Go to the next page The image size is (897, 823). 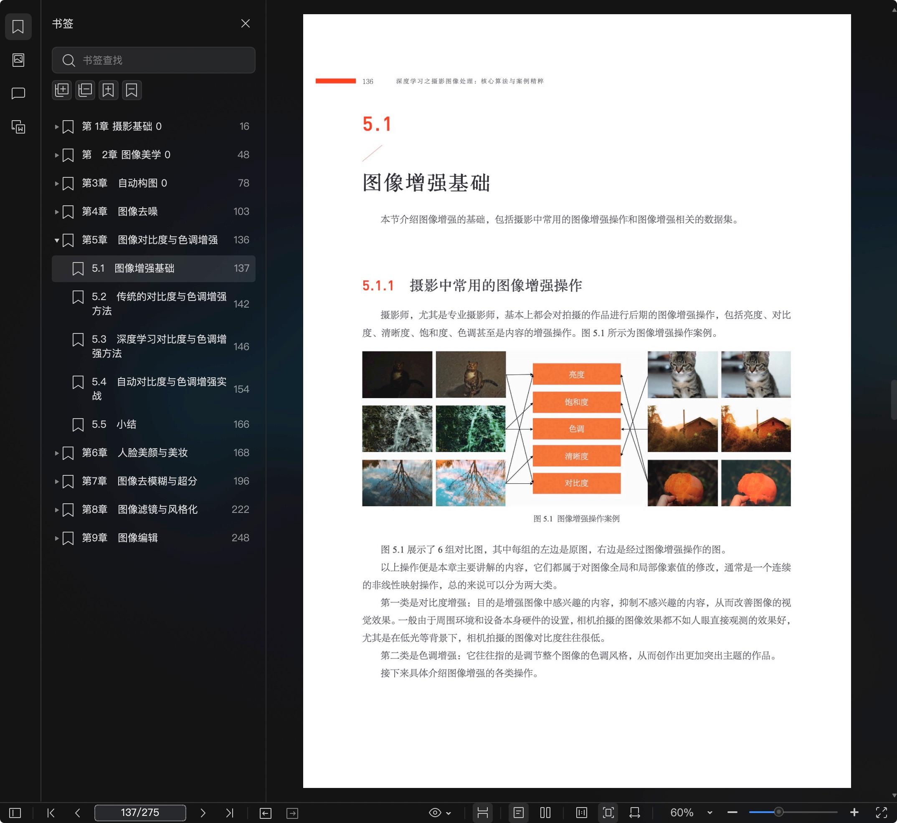pos(203,813)
